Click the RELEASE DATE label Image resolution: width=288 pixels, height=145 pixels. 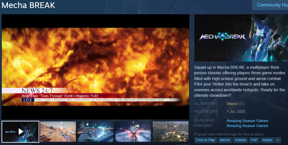click(206, 111)
